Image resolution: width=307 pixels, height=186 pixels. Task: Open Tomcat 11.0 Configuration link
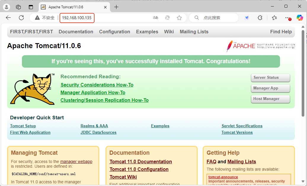[x=139, y=169]
